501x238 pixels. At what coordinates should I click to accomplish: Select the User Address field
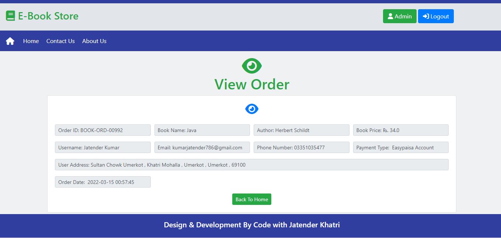pos(252,164)
